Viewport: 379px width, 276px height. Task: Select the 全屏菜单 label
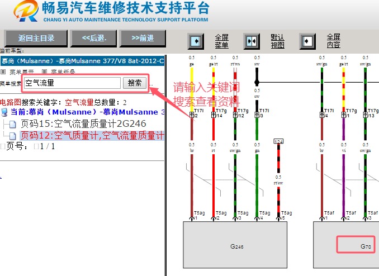[x=222, y=41]
